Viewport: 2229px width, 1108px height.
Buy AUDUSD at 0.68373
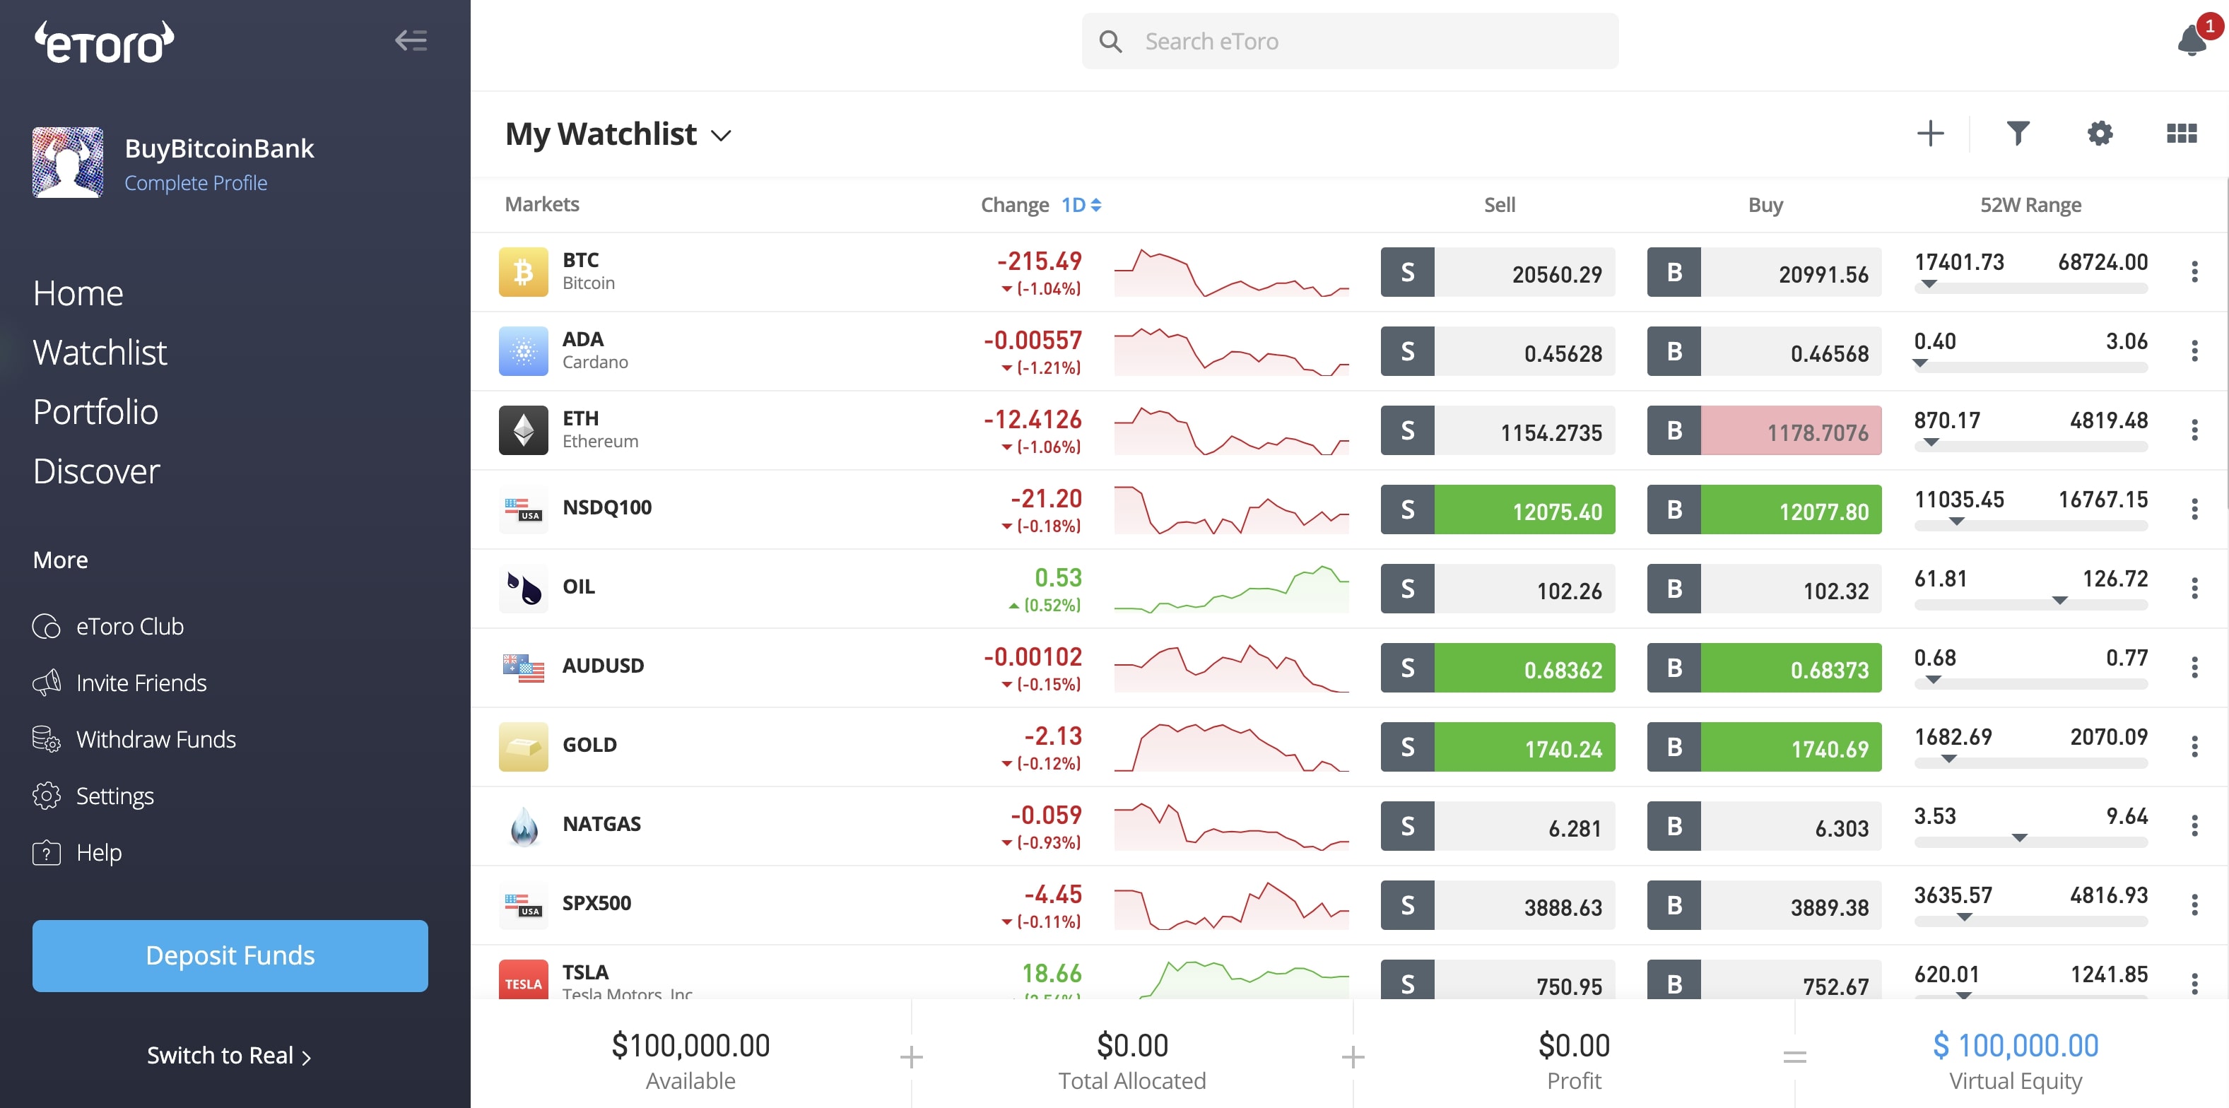click(1765, 668)
